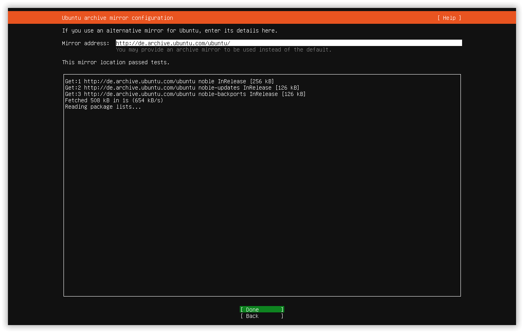Click the 'Get:3' noble-backports InRelease line
The image size is (524, 333).
pyautogui.click(x=185, y=94)
